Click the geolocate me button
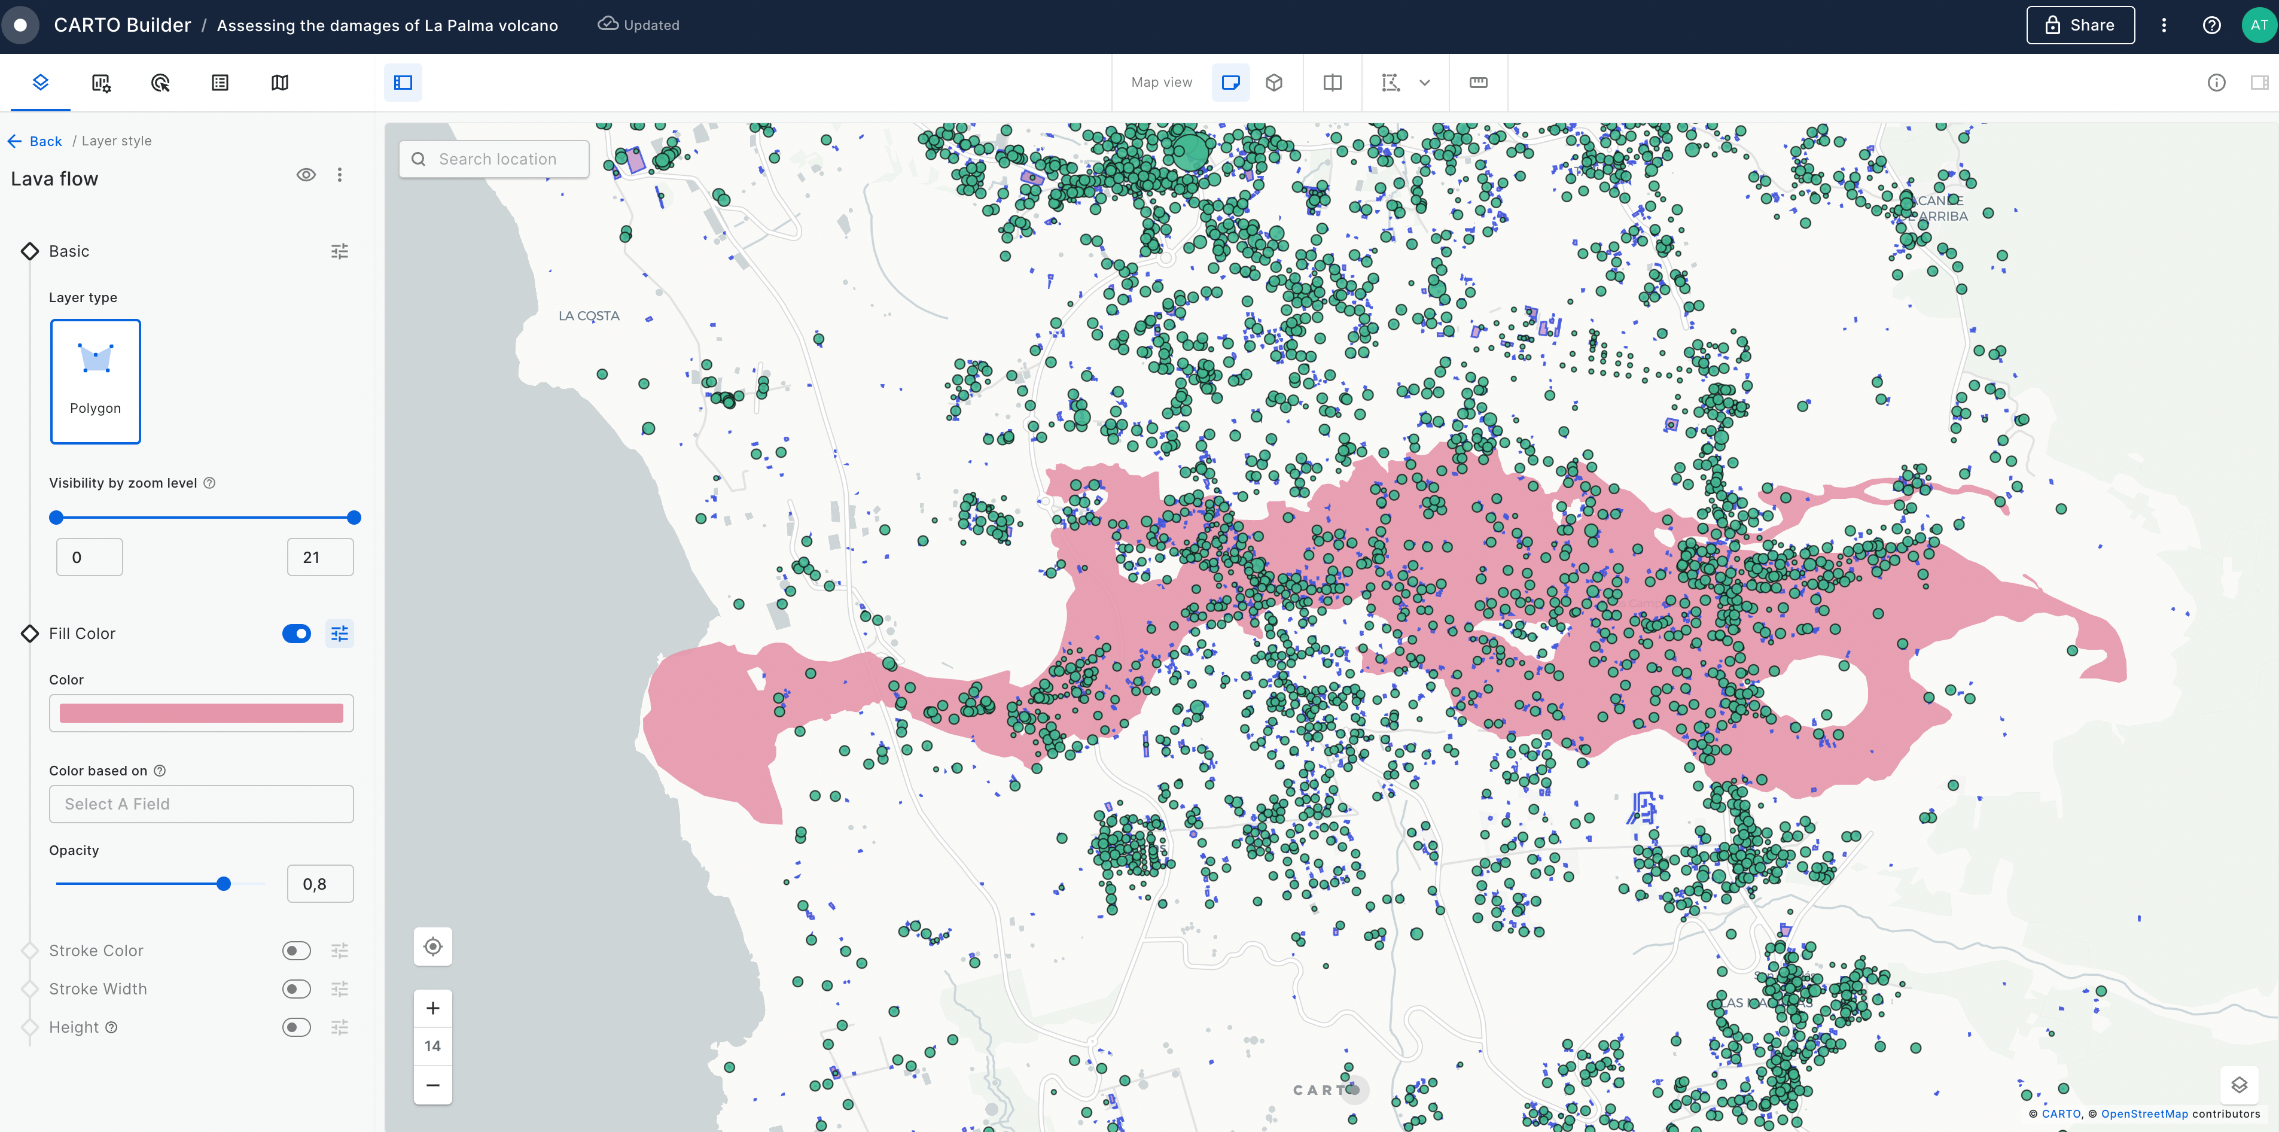Screen dimensions: 2279x1132 click(x=432, y=946)
